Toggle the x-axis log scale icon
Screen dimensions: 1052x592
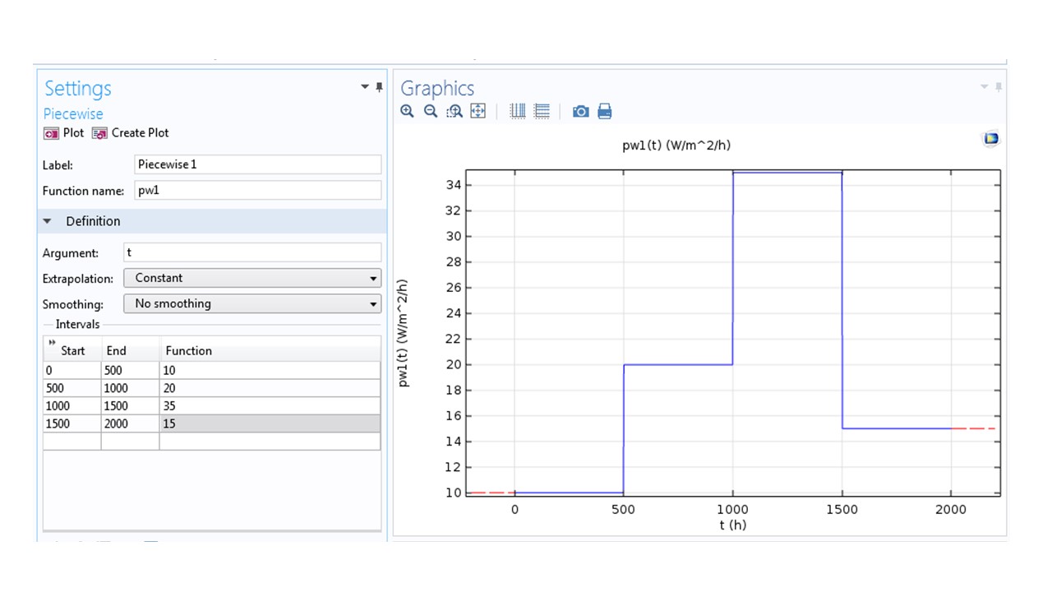[x=518, y=111]
